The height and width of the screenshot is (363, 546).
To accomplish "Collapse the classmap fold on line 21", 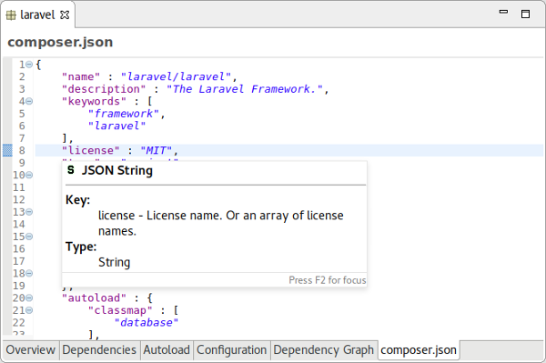I will click(29, 310).
